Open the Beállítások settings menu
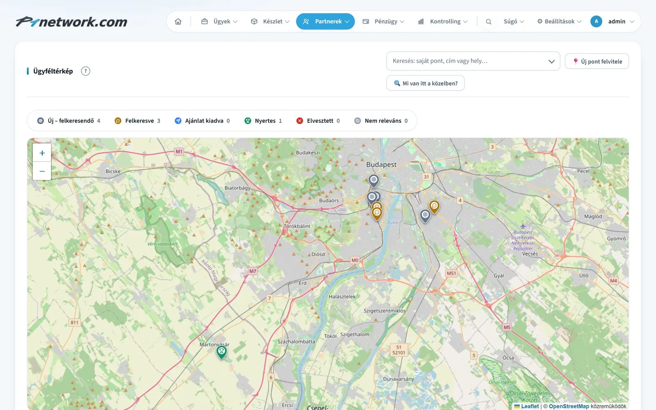The image size is (656, 410). (x=559, y=21)
